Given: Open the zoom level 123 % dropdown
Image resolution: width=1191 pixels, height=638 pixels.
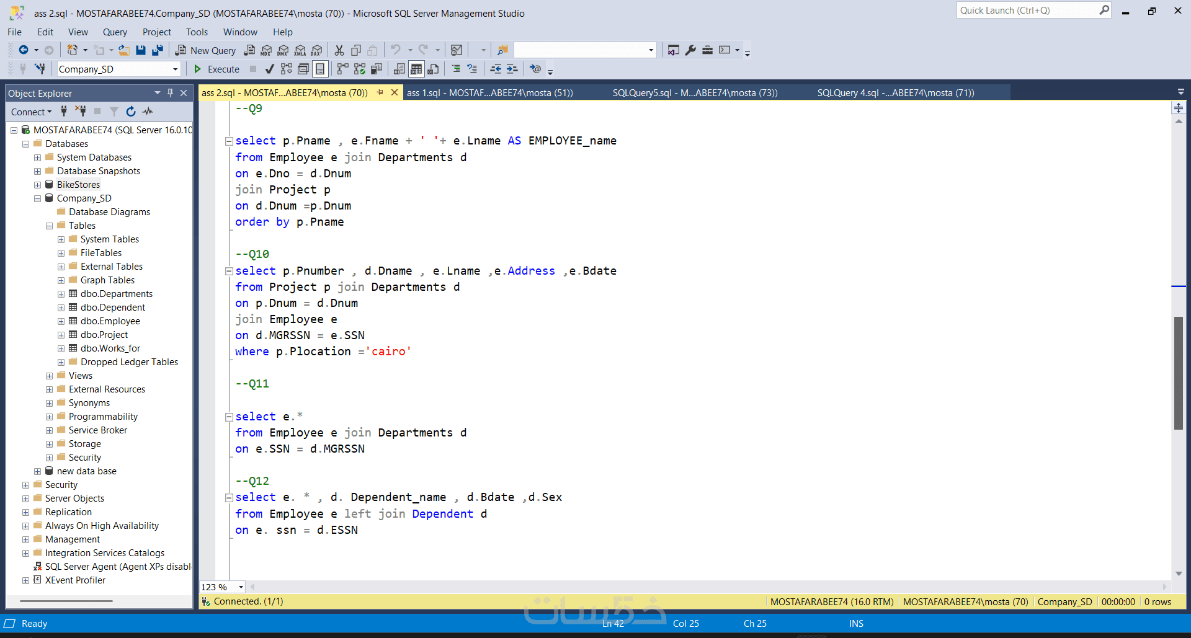Looking at the screenshot, I should tap(241, 587).
